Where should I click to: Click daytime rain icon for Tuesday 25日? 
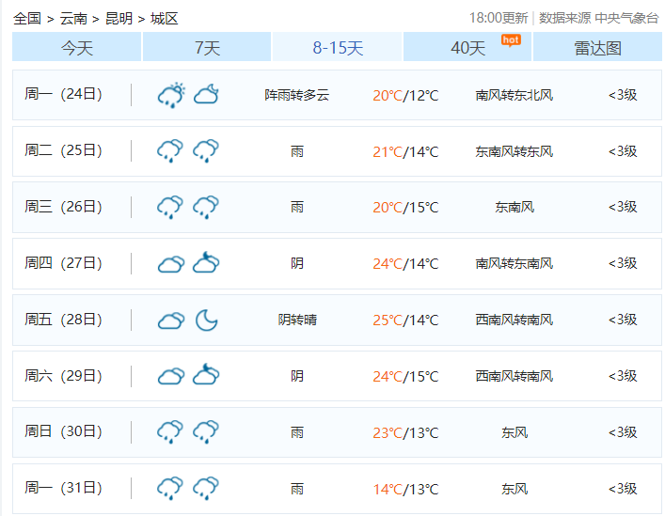(x=170, y=151)
